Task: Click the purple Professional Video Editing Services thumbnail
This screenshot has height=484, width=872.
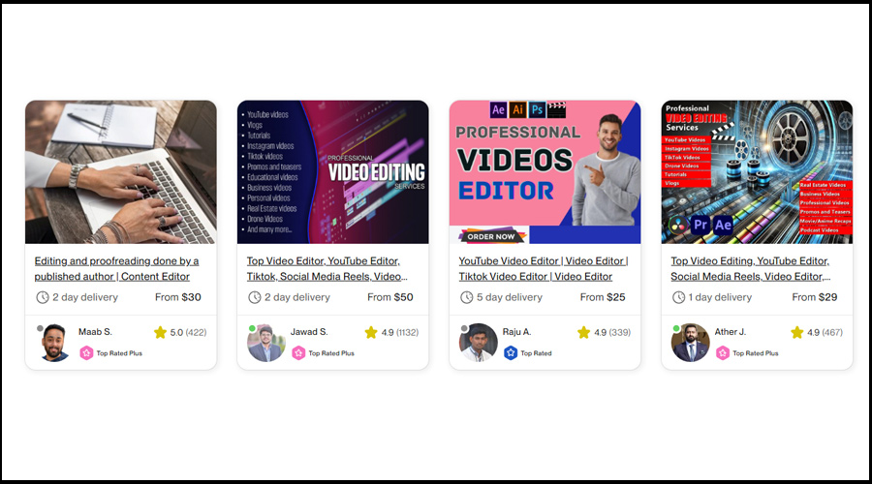Action: click(332, 171)
